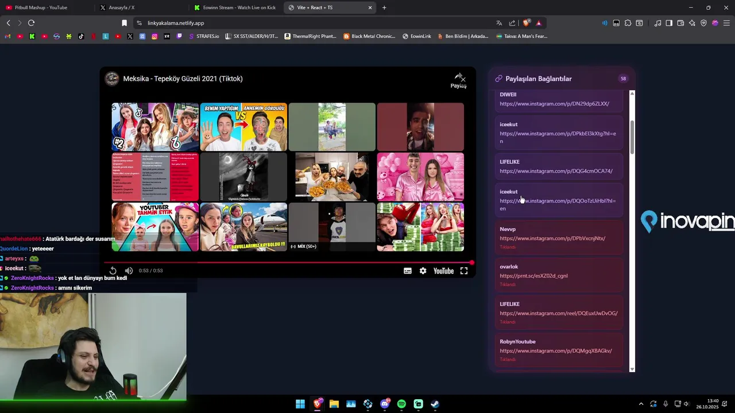Screen dimensions: 735x413
Task: Open the translate page icon
Action: coord(499,23)
